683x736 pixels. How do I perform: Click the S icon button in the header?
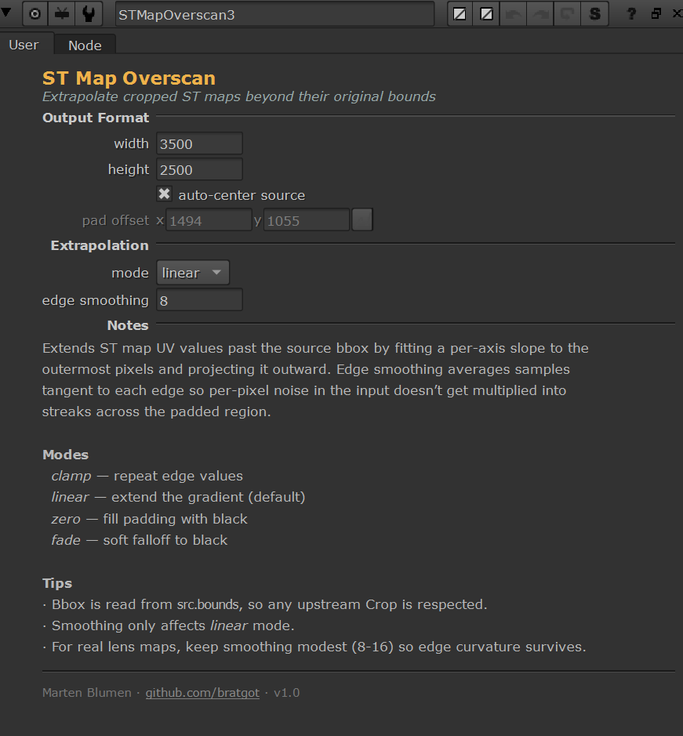[595, 14]
